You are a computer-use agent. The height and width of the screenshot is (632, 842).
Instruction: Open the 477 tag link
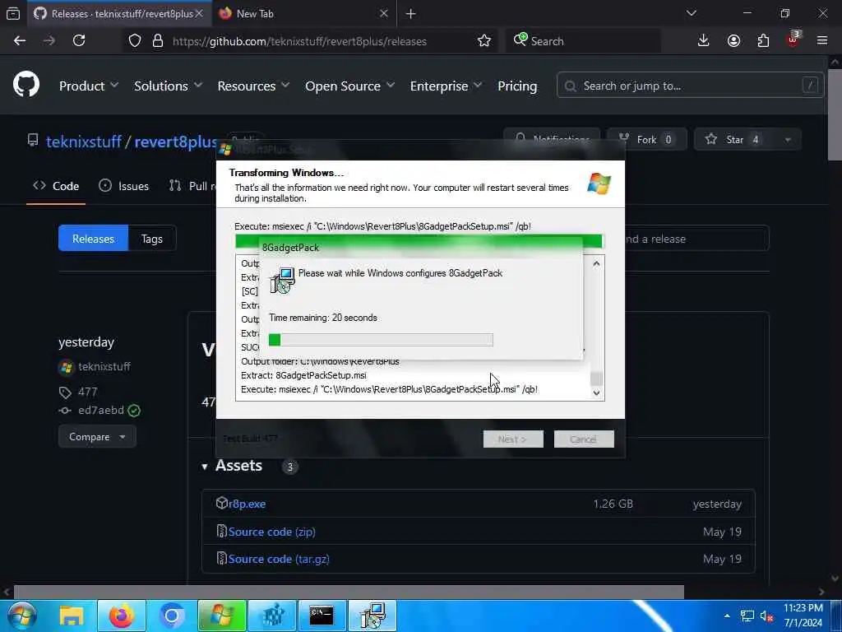click(x=87, y=392)
